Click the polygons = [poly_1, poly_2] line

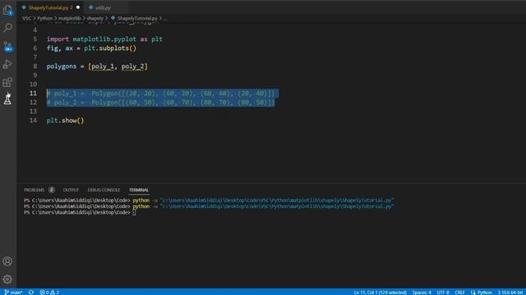(97, 66)
